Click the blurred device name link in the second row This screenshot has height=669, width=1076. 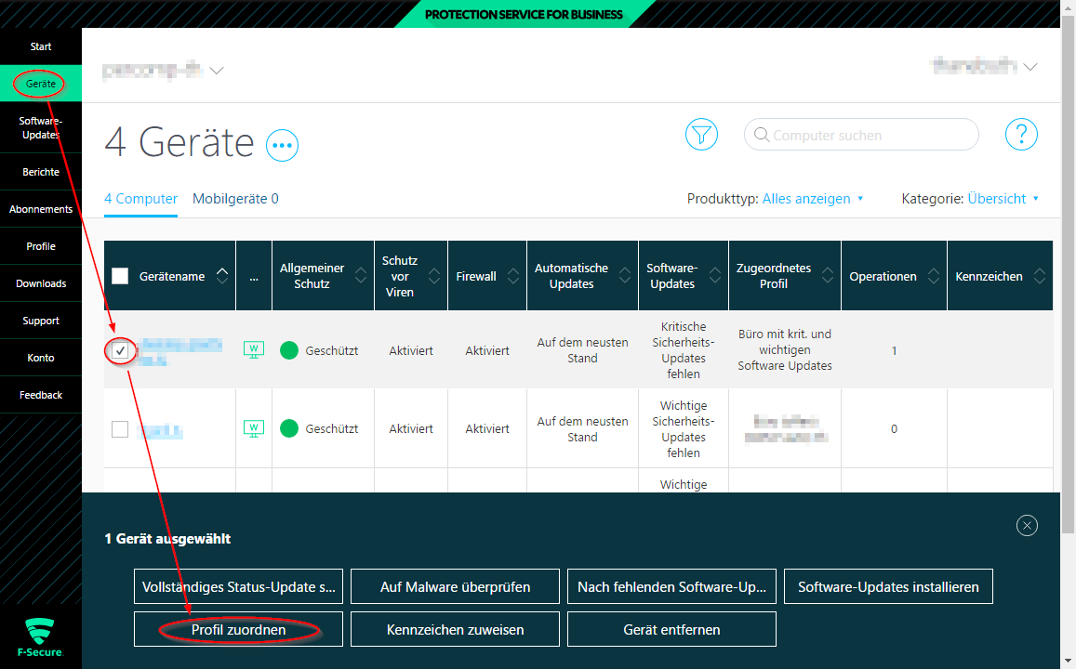(x=160, y=431)
